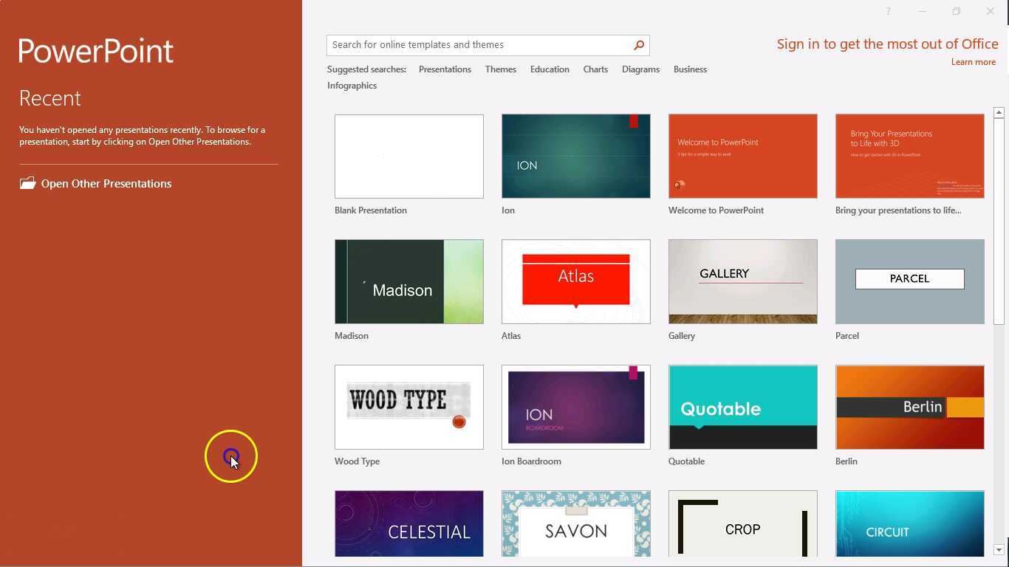Image resolution: width=1009 pixels, height=567 pixels.
Task: Choose the Savon template thumbnail
Action: 576,523
